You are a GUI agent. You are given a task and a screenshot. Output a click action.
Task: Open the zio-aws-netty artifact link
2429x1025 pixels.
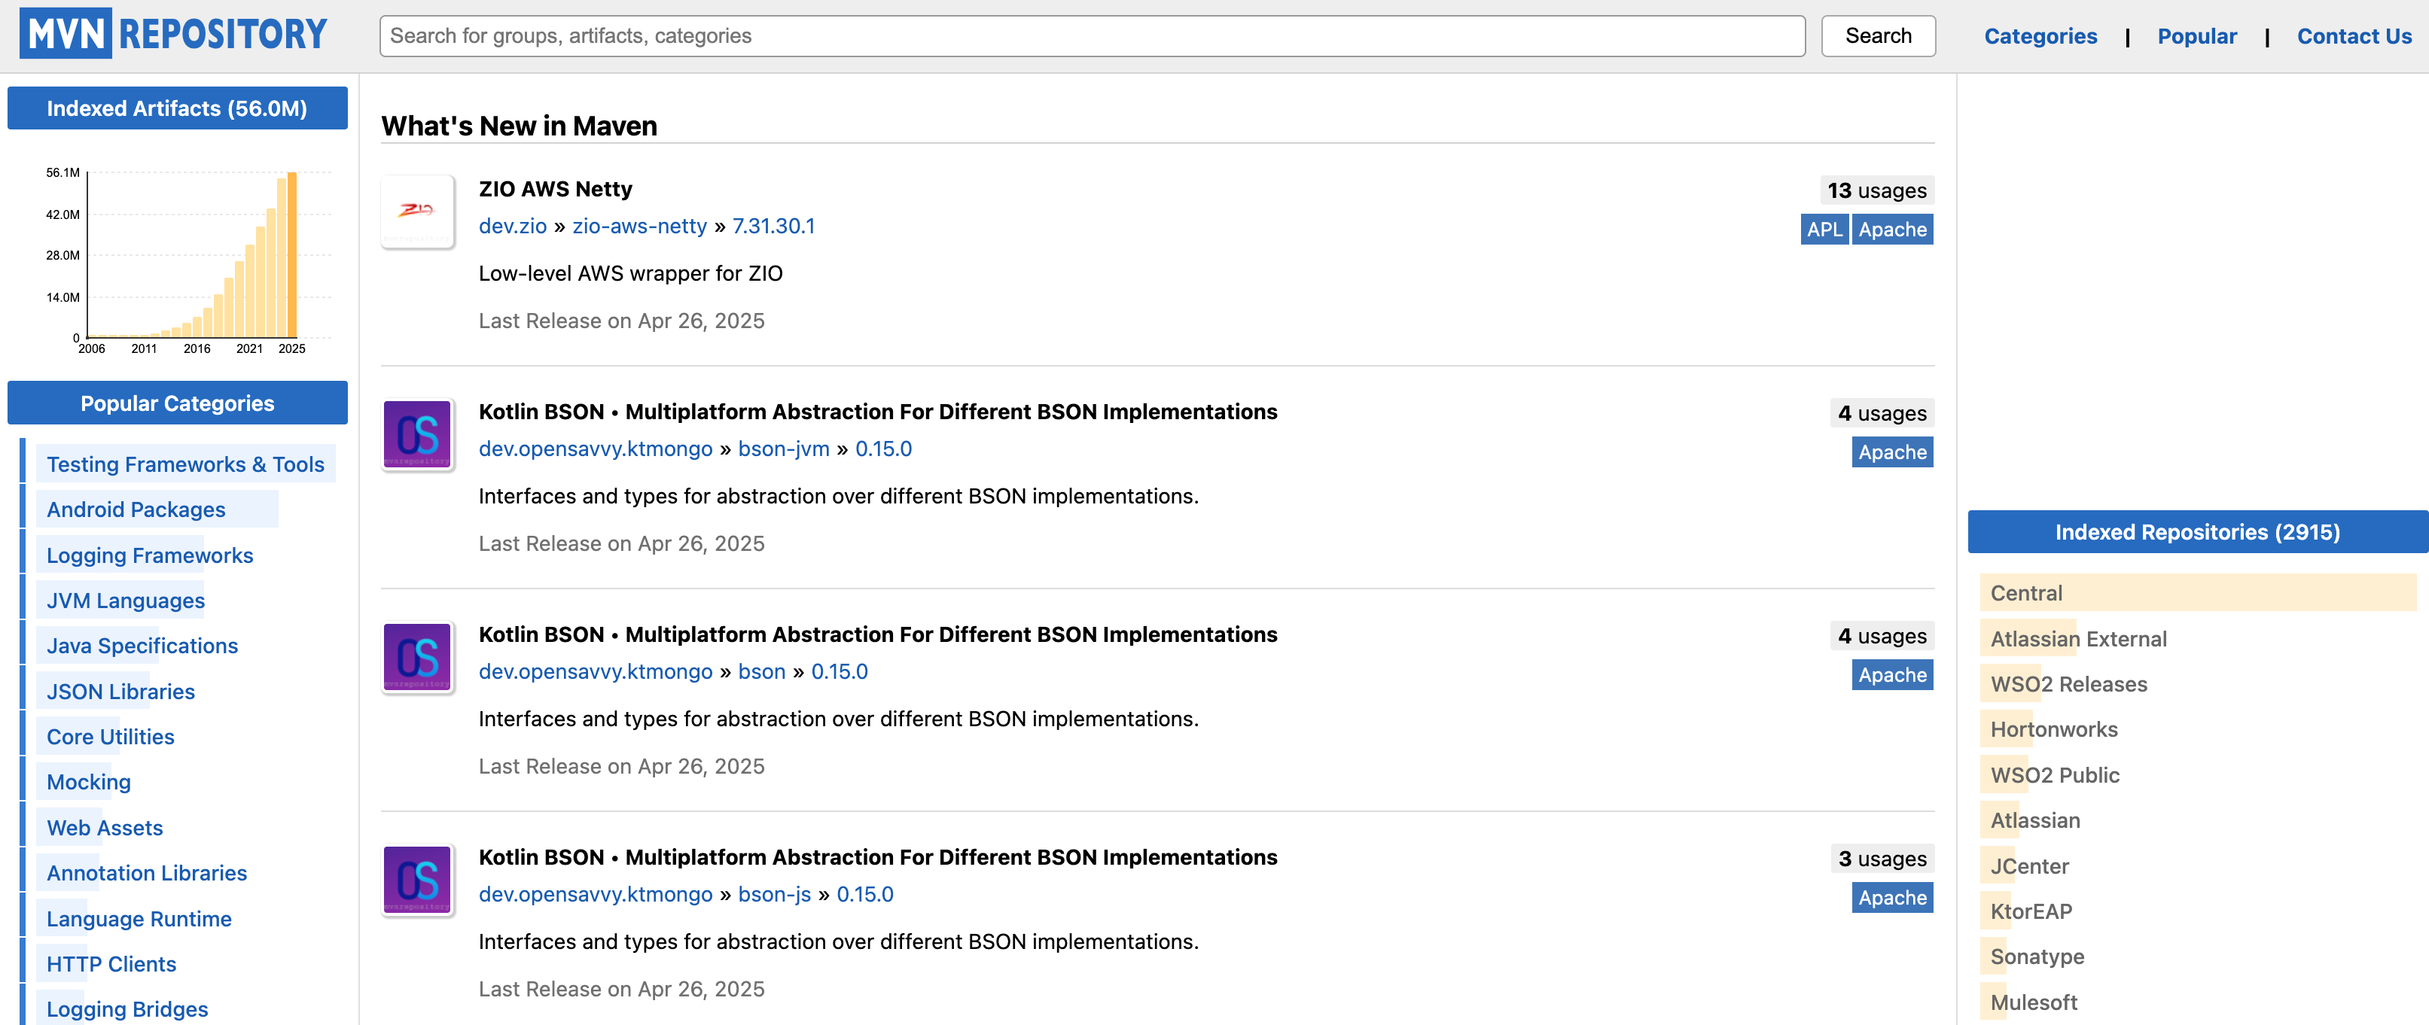pyautogui.click(x=638, y=226)
